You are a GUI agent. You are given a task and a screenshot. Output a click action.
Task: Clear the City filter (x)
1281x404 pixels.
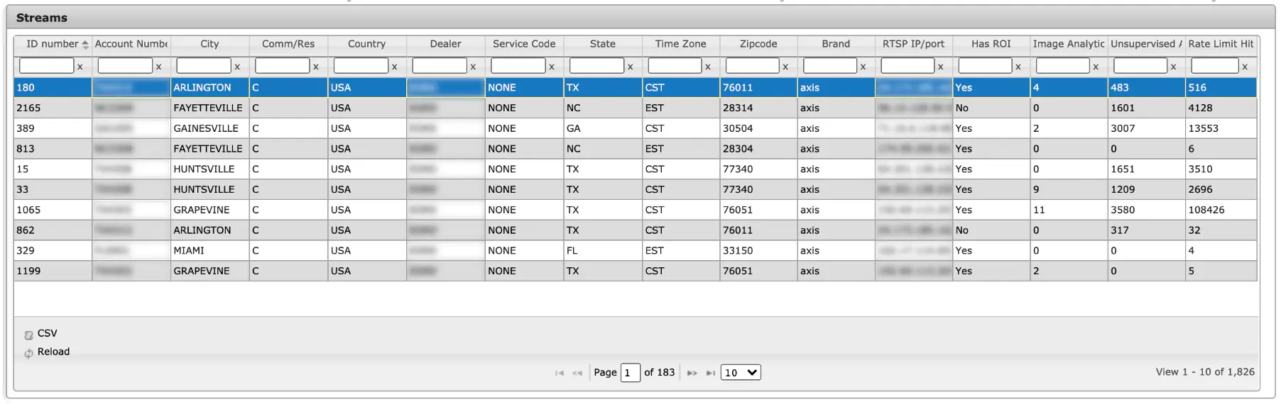click(237, 67)
